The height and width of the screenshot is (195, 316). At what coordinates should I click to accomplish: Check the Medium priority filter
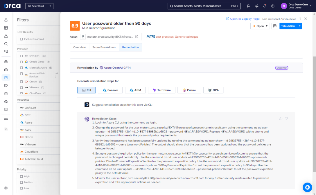21,182
